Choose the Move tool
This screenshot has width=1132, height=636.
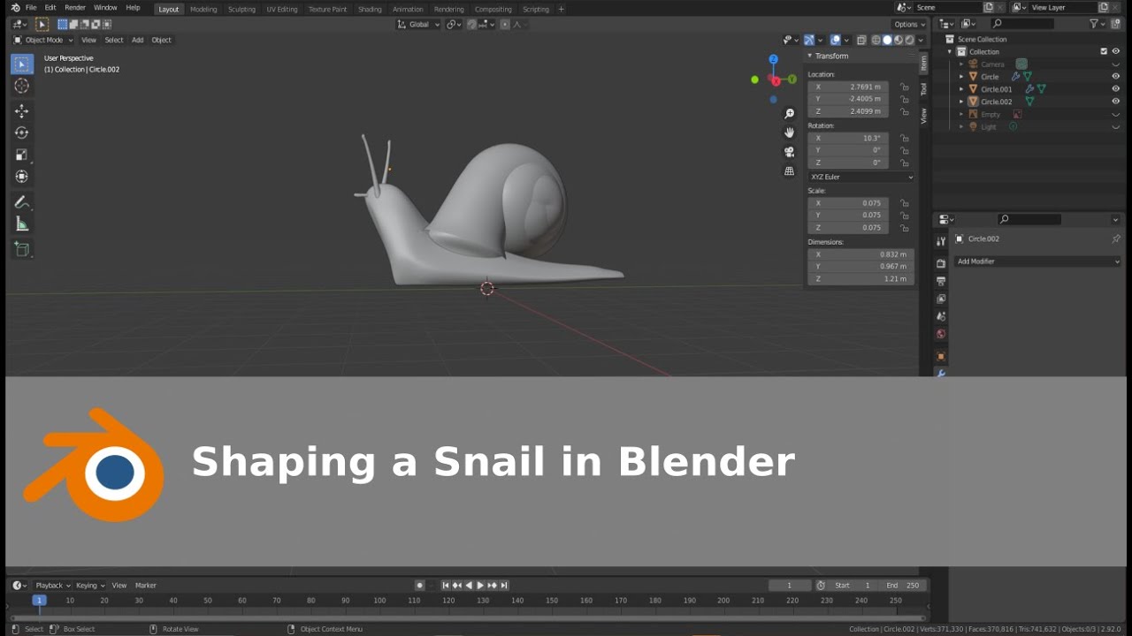pos(22,111)
